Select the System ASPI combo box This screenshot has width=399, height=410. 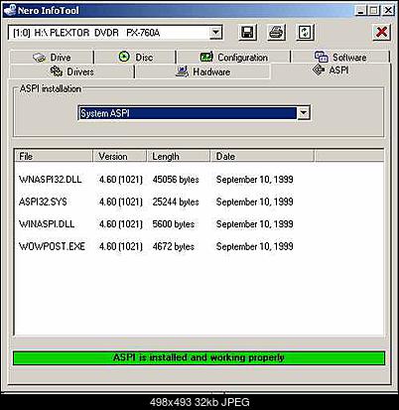[x=194, y=113]
